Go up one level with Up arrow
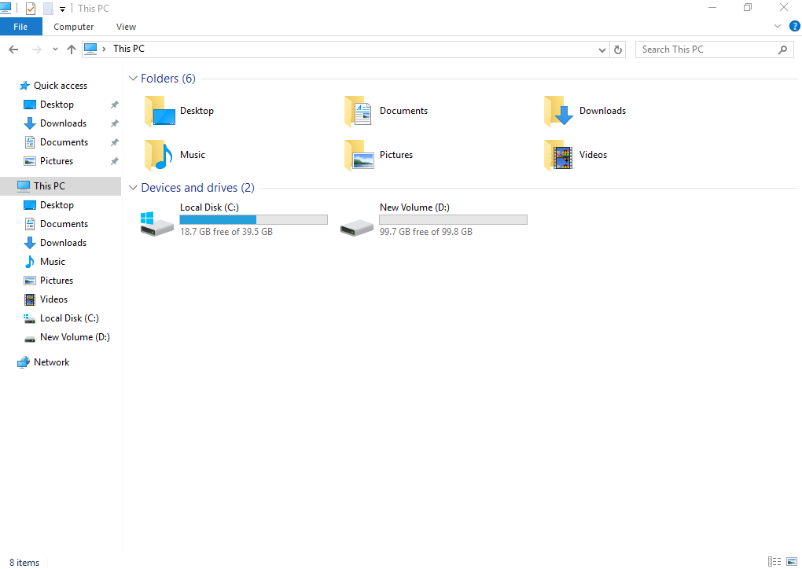 (72, 50)
